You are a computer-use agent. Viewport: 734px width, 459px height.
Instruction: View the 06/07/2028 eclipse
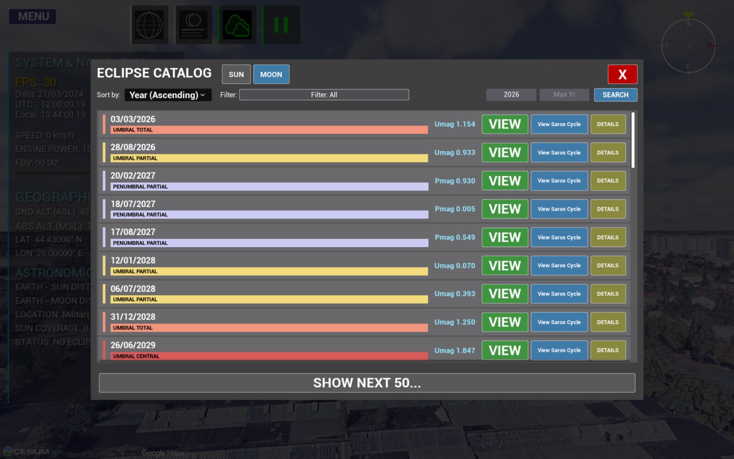(x=505, y=294)
